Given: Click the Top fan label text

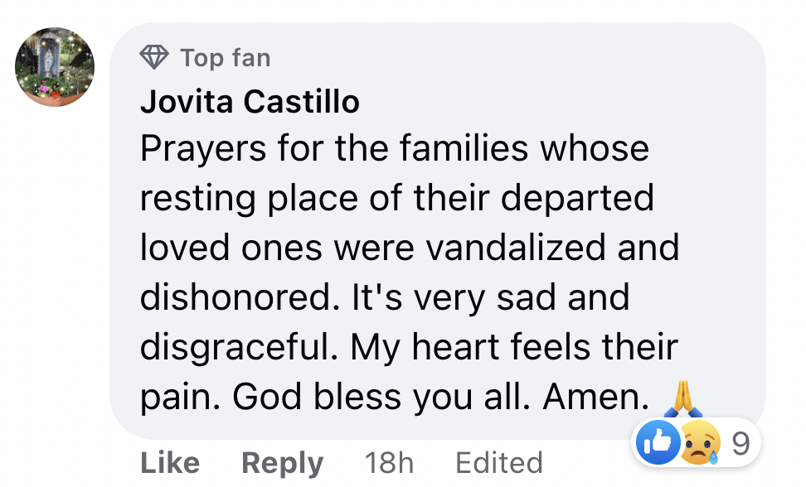Looking at the screenshot, I should [x=226, y=58].
